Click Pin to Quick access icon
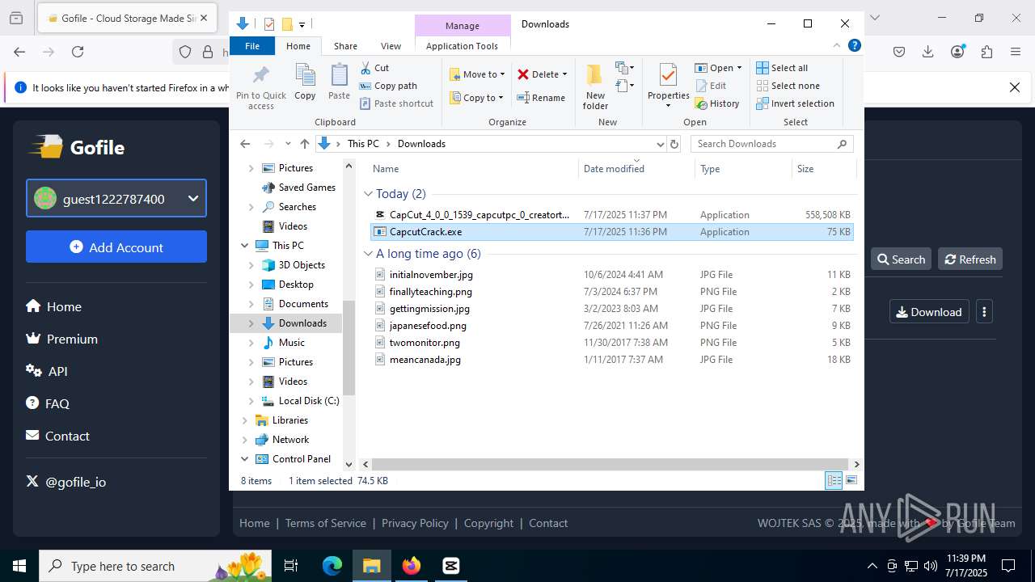 260,87
